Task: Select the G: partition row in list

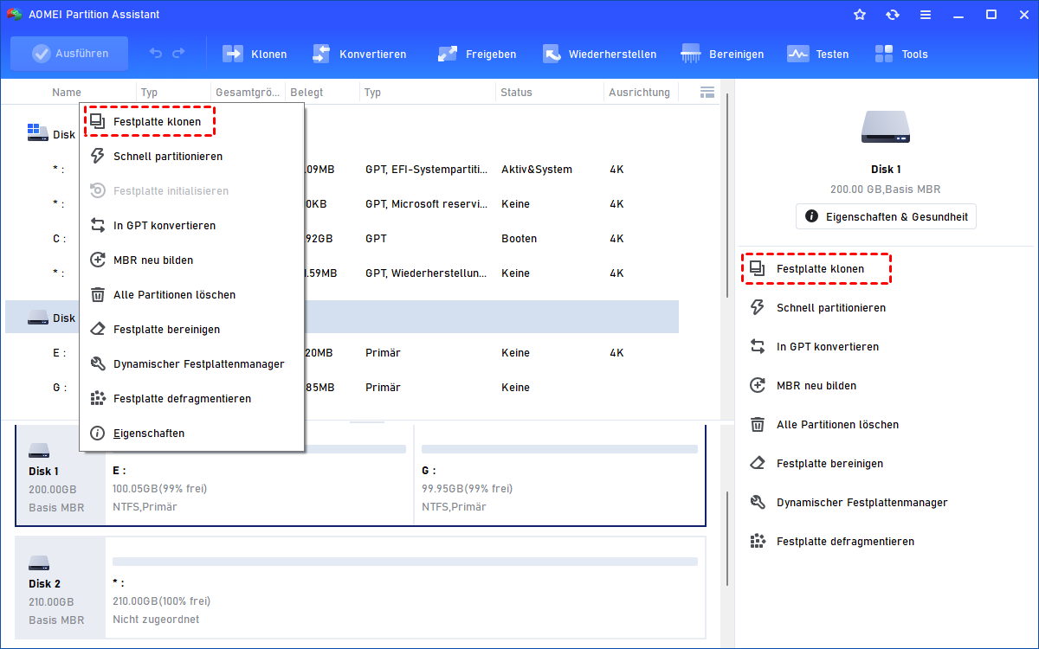Action: pyautogui.click(x=342, y=388)
